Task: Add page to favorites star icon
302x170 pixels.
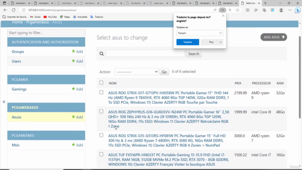Action: pos(238,10)
